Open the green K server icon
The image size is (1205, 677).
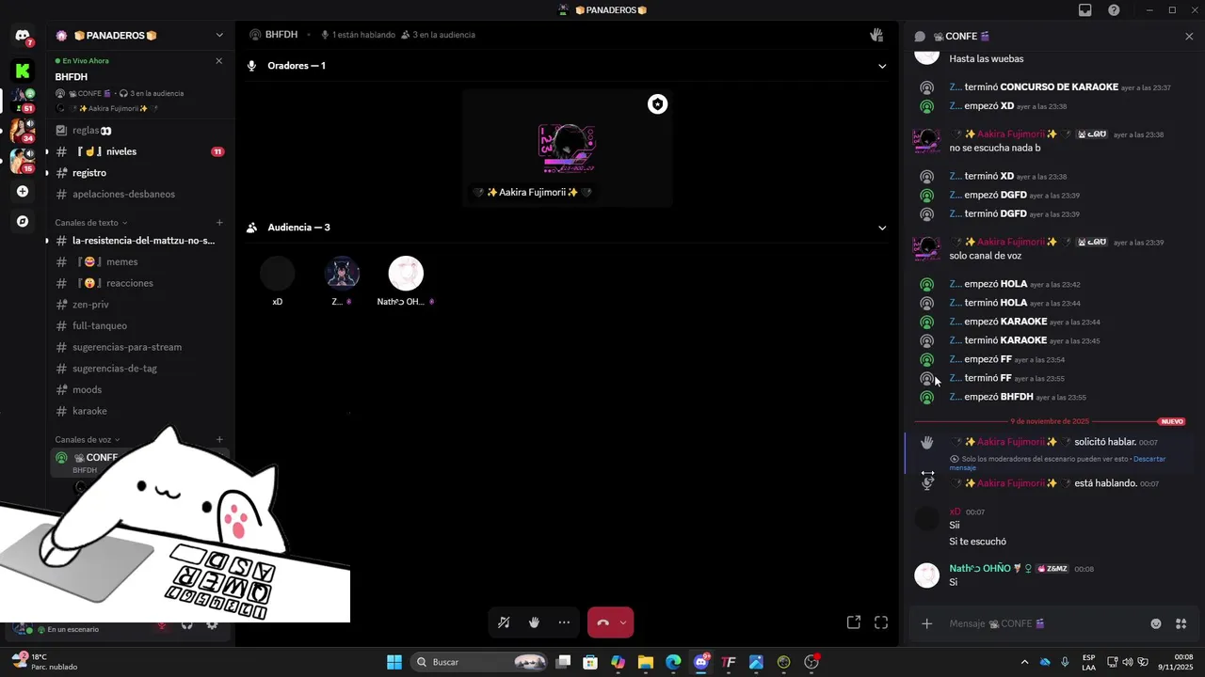click(x=23, y=71)
